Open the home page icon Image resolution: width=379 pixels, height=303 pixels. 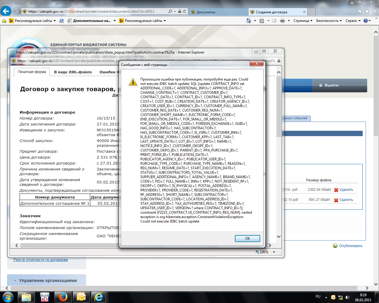tap(360, 11)
